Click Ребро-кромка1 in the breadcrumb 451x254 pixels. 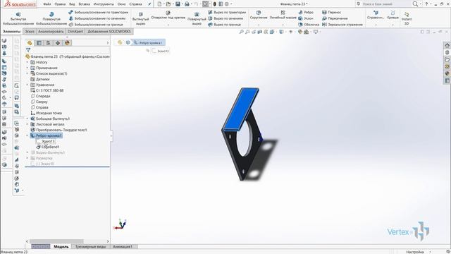(x=148, y=42)
